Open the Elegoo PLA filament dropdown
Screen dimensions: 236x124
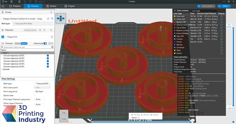(x=27, y=37)
